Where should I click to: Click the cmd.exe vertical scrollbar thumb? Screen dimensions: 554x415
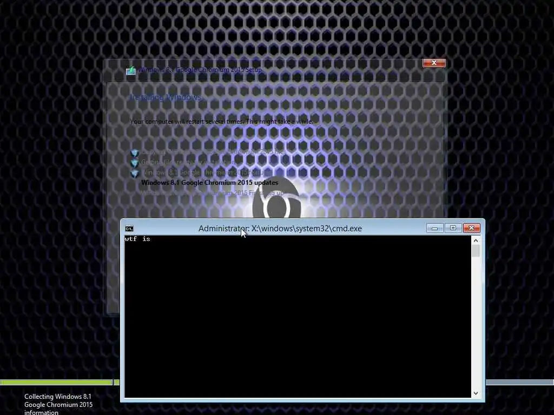pyautogui.click(x=476, y=251)
